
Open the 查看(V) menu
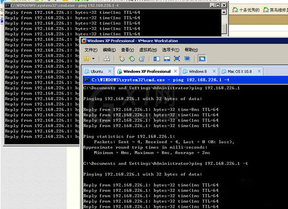[128, 50]
